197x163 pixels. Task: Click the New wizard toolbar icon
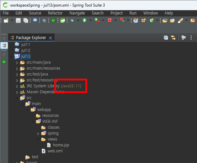tap(6, 20)
